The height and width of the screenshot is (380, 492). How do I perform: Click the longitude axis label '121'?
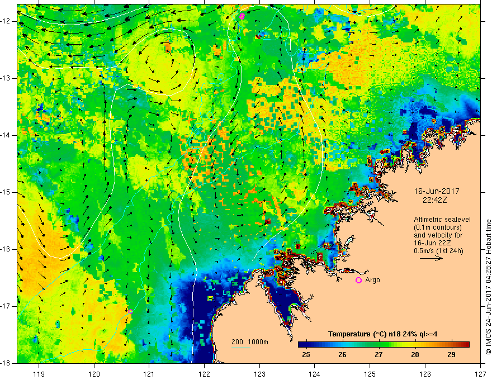149,374
